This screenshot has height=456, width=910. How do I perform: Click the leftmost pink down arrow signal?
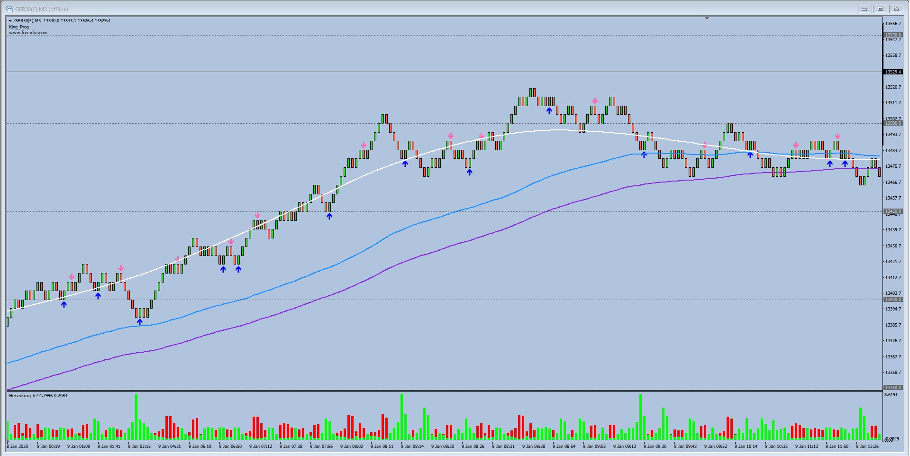tap(72, 276)
